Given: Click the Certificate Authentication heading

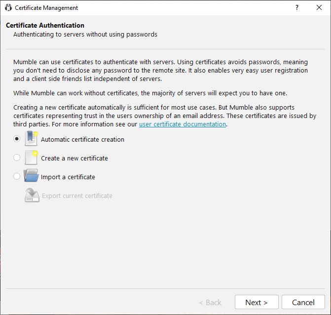Looking at the screenshot, I should 45,25.
